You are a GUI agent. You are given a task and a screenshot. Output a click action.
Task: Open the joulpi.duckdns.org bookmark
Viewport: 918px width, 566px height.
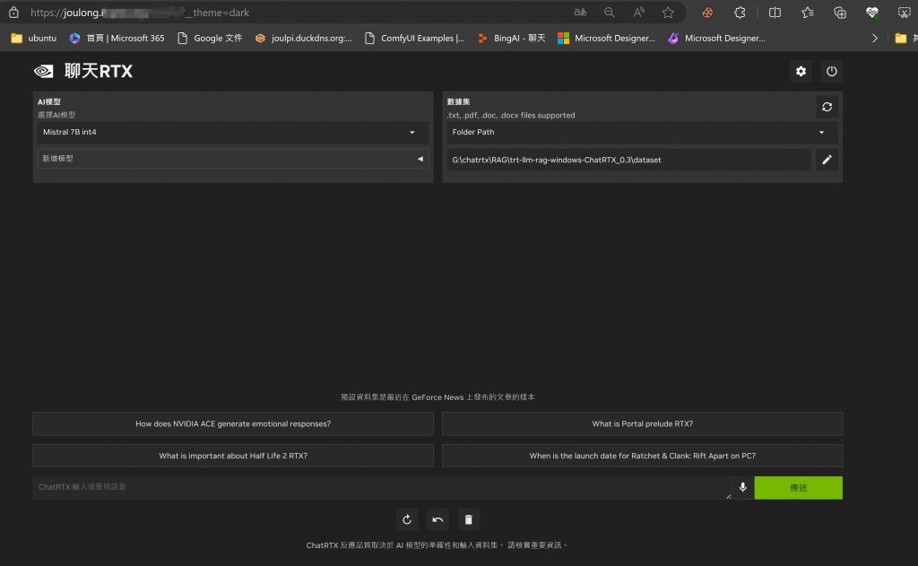(x=303, y=38)
